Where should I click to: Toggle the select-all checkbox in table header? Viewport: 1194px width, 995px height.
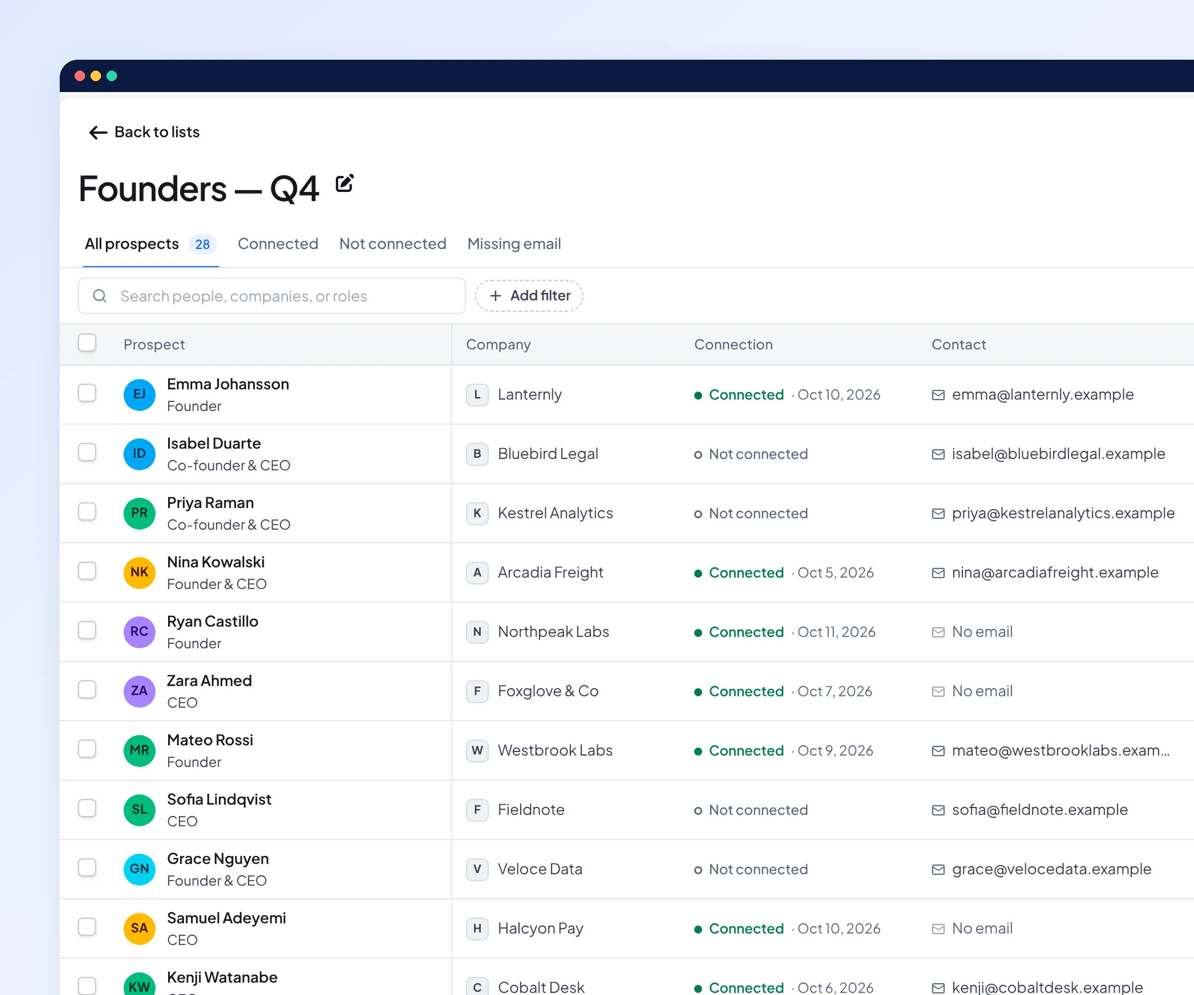[87, 343]
